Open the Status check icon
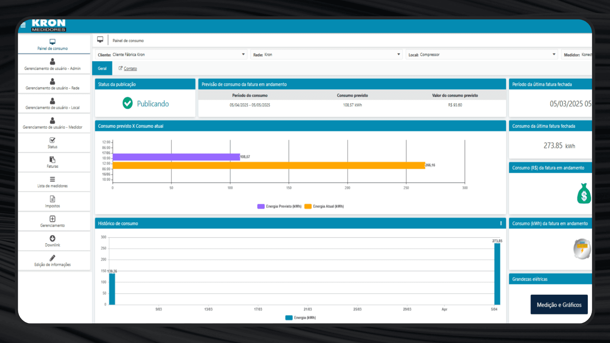This screenshot has width=610, height=343. point(52,140)
